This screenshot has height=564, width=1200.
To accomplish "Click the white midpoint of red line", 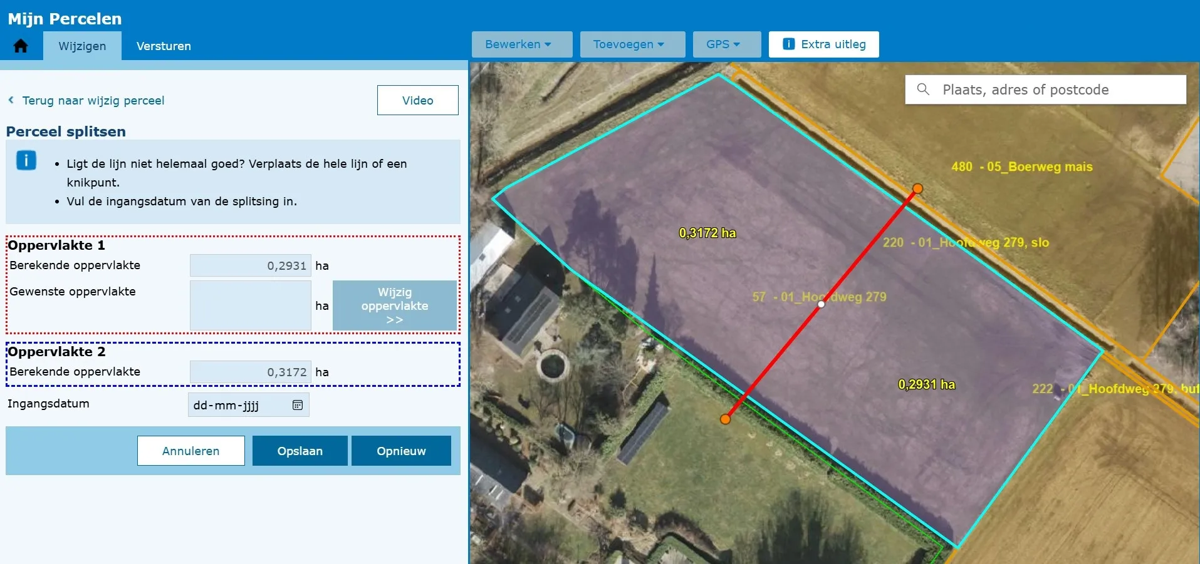I will 822,304.
